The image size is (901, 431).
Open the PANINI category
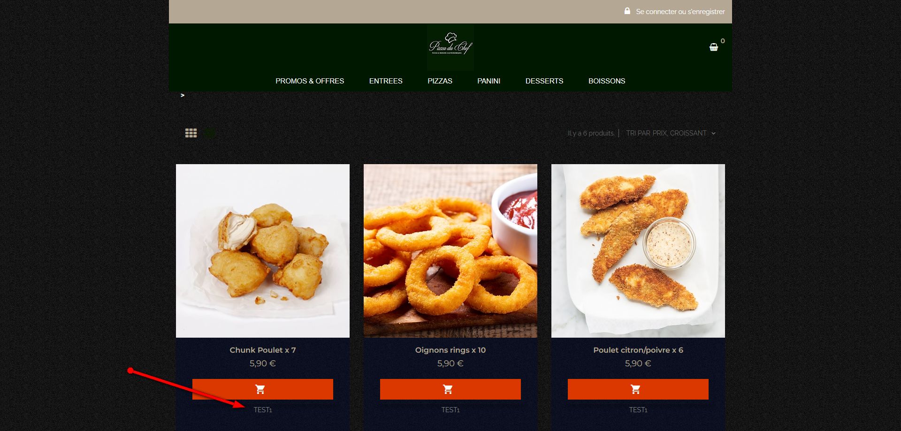[x=489, y=81]
